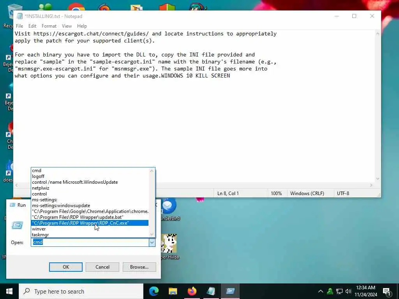This screenshot has width=399, height=299.
Task: Open the volume tray icon
Action: coord(348,291)
